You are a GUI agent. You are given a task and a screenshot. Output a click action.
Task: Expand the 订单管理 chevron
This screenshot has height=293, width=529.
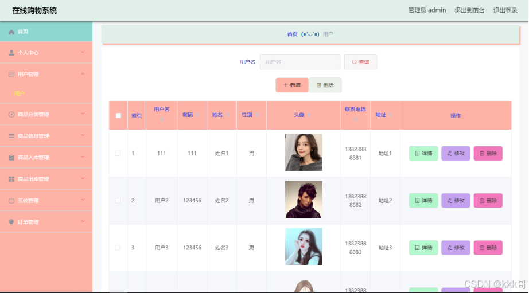pyautogui.click(x=83, y=221)
